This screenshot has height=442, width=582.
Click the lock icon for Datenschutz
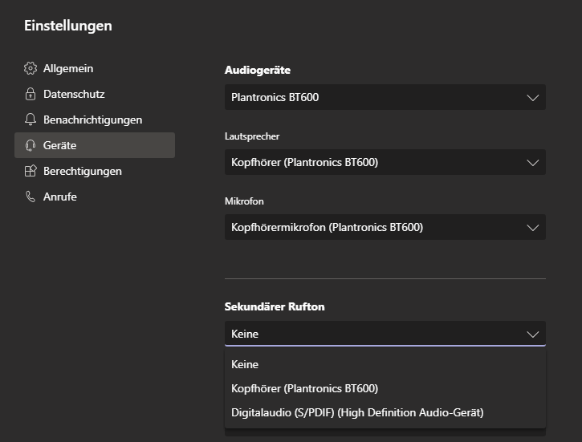click(31, 94)
